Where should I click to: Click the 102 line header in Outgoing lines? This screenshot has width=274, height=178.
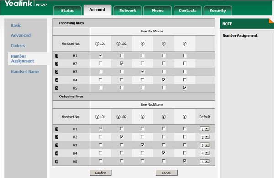pos(121,117)
